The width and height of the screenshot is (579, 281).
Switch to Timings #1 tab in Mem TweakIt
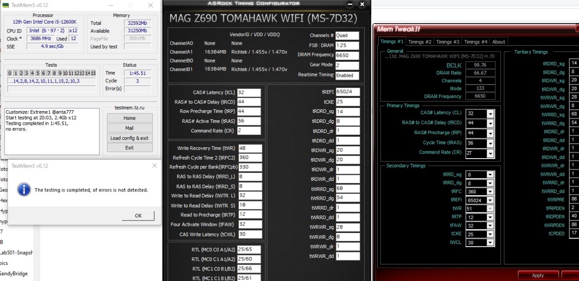(391, 42)
